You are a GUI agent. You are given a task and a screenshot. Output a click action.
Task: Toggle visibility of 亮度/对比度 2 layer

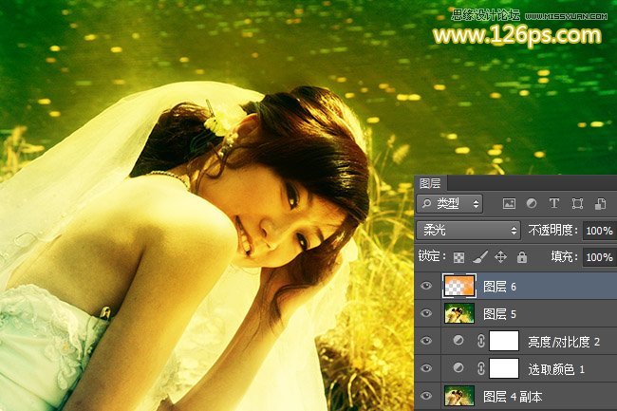coord(426,341)
